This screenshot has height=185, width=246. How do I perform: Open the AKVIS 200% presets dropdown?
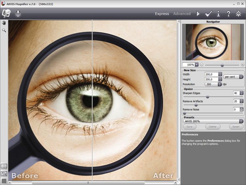tap(213, 121)
